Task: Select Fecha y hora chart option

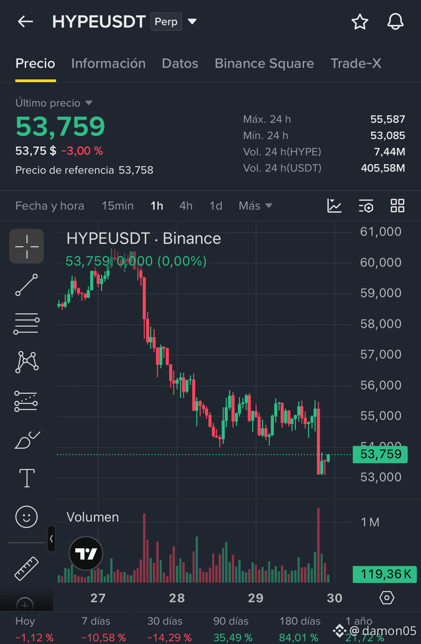Action: pyautogui.click(x=50, y=206)
